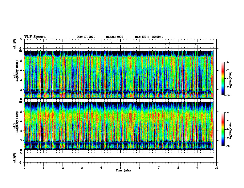Select the date "Nov.17, 2021"

point(86,37)
